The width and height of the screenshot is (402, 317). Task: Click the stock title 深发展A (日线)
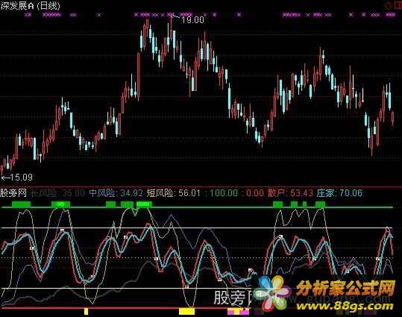click(30, 6)
